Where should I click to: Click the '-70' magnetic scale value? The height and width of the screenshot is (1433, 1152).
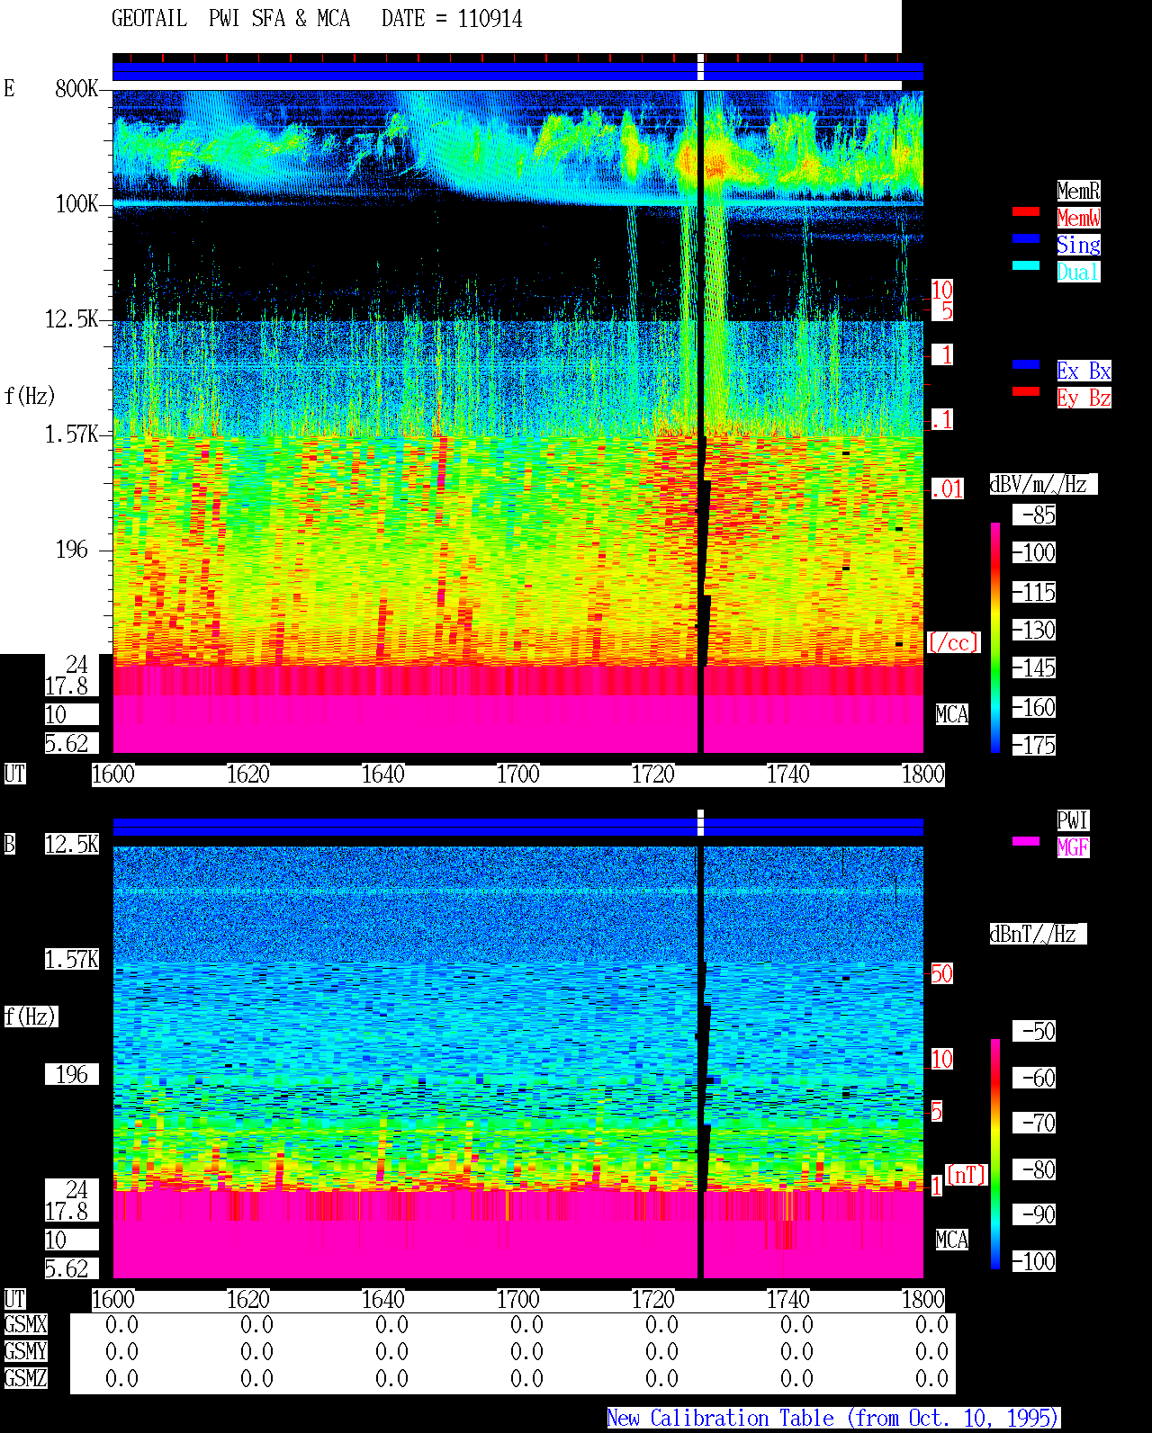pos(1035,1123)
